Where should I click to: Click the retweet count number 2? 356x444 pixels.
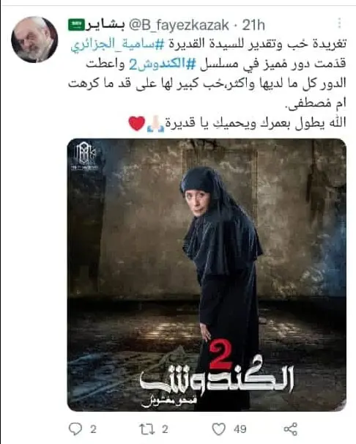[x=165, y=429]
